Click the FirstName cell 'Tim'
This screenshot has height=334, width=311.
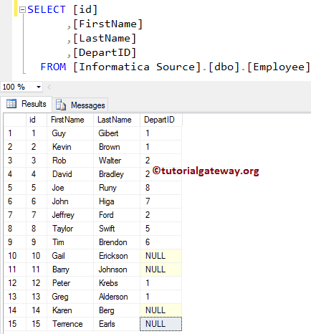(x=70, y=242)
